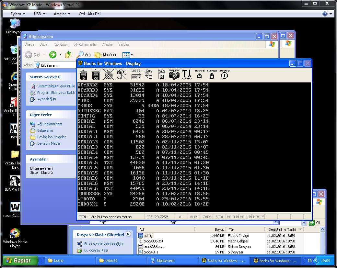Viewport: 337px width, 268px height.
Task: Open the Yardım menu in Bilgisayarım
Action: (x=123, y=44)
